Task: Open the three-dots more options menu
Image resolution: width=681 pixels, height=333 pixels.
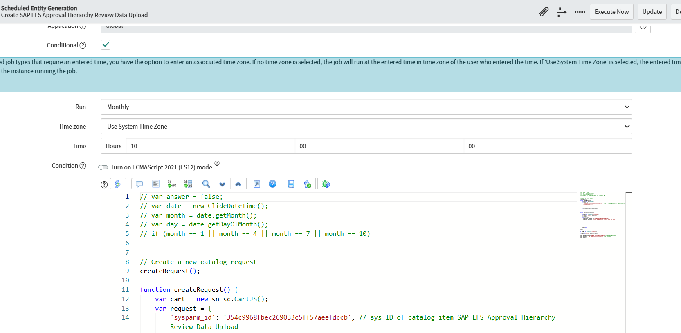Action: click(x=580, y=12)
